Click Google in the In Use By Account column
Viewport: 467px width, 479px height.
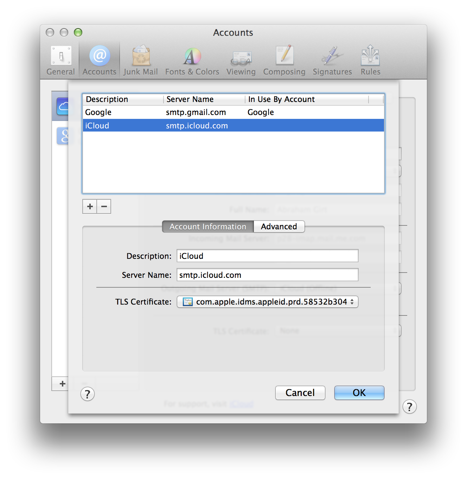261,112
